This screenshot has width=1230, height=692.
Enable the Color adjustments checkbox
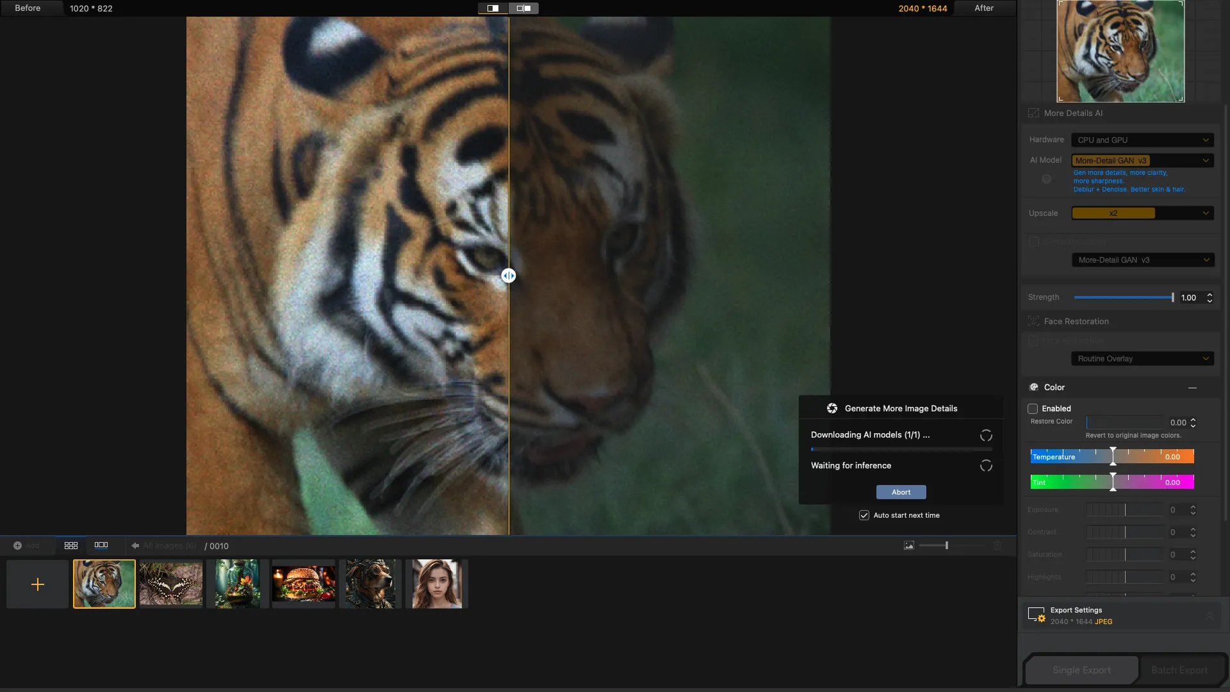tap(1033, 408)
